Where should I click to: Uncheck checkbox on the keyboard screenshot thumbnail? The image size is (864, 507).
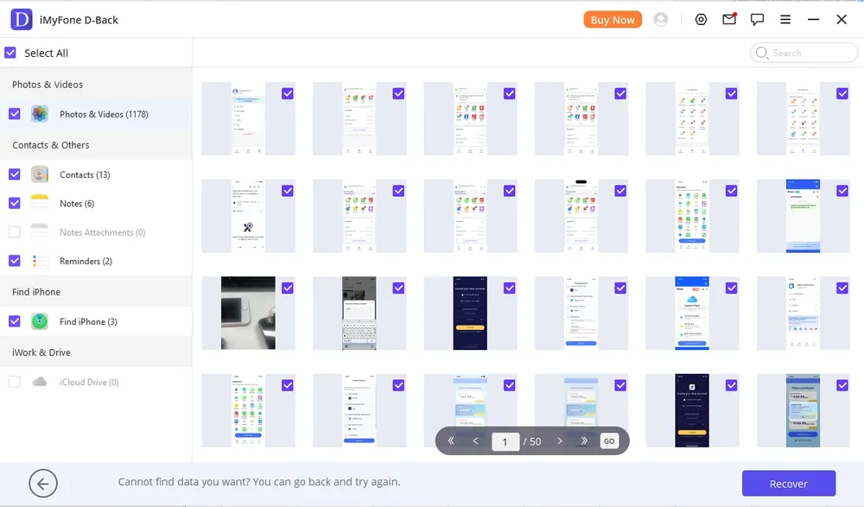coord(398,288)
